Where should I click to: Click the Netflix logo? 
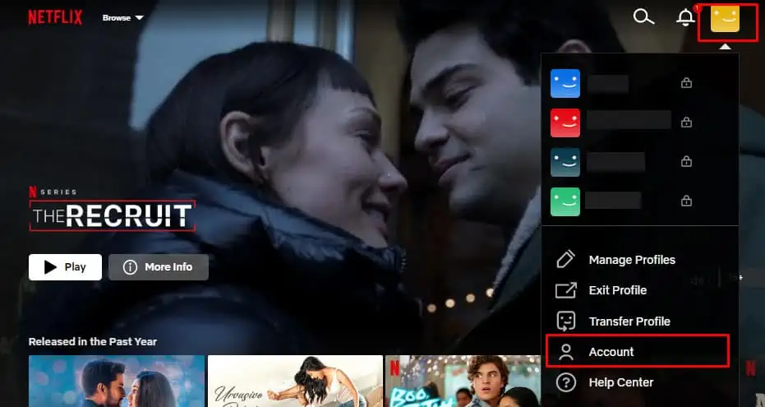[x=55, y=17]
